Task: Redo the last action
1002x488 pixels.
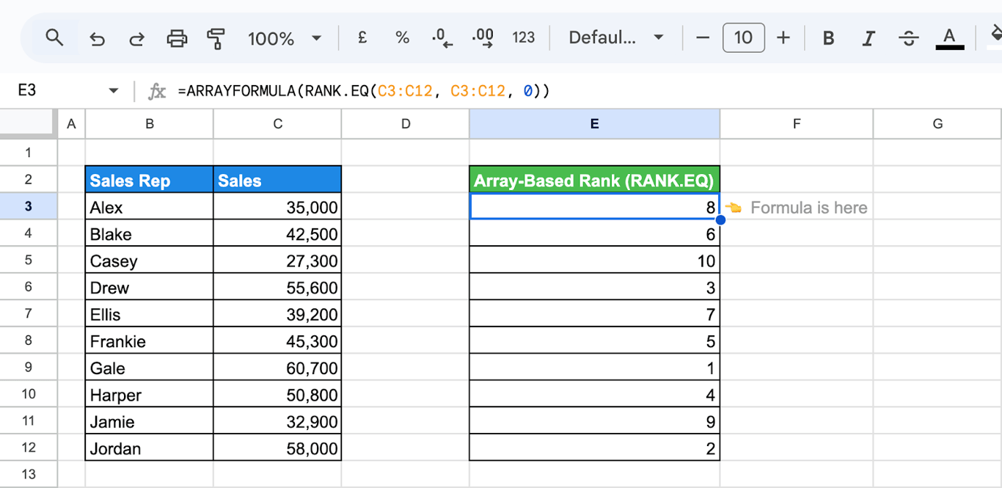Action: 136,38
